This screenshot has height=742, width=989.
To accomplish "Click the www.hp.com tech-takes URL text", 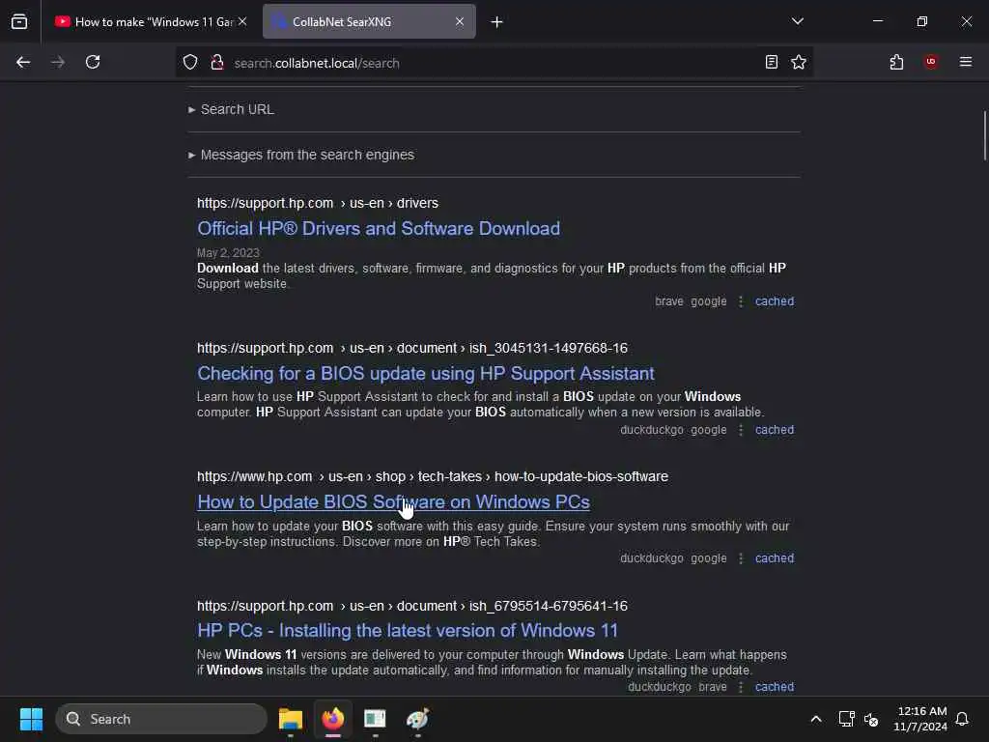I will tap(432, 477).
